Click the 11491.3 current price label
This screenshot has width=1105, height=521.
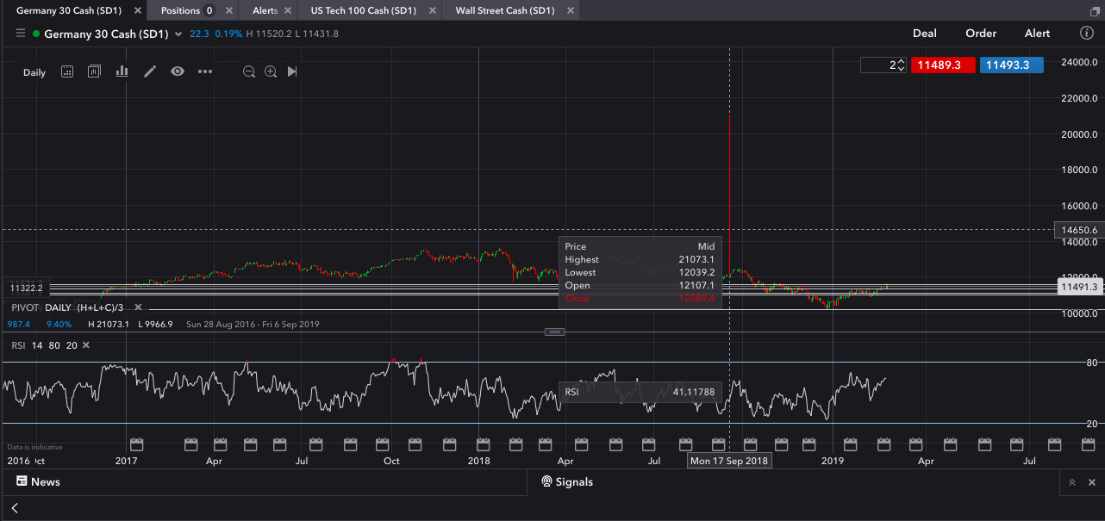coord(1080,288)
